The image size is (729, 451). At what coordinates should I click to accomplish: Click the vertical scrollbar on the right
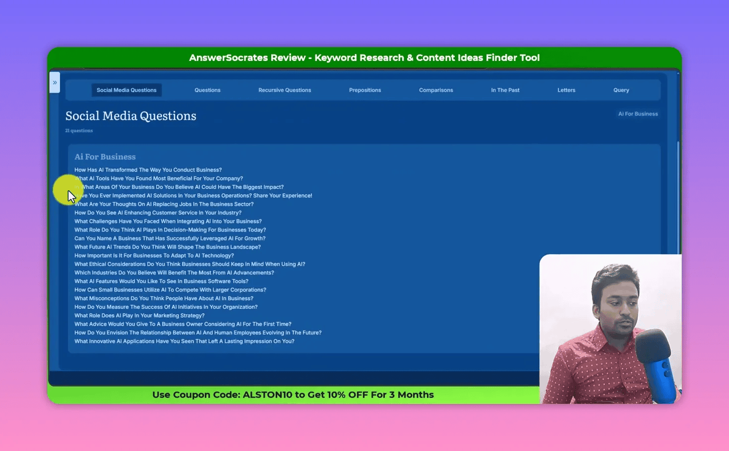678,198
